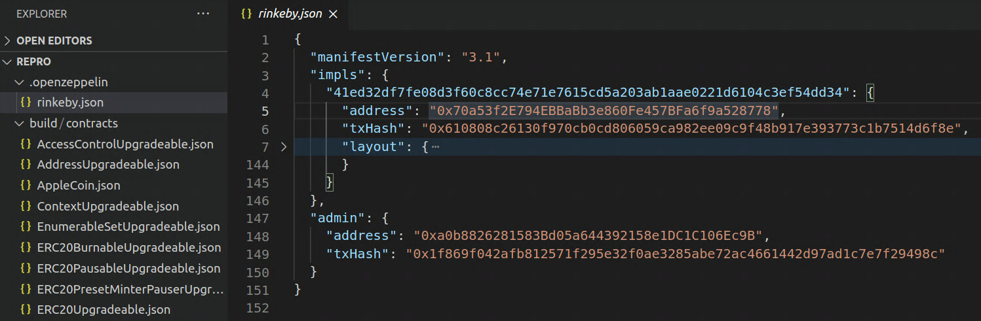
Task: Click the JSON icon beside AppleCoin.json
Action: pos(26,185)
